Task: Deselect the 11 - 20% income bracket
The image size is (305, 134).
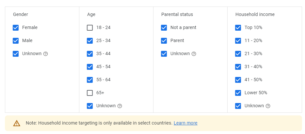Action: pyautogui.click(x=238, y=41)
